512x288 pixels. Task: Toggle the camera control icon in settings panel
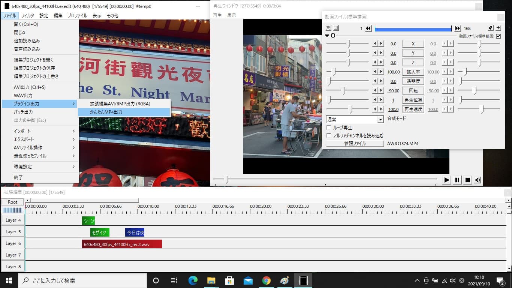pyautogui.click(x=329, y=28)
